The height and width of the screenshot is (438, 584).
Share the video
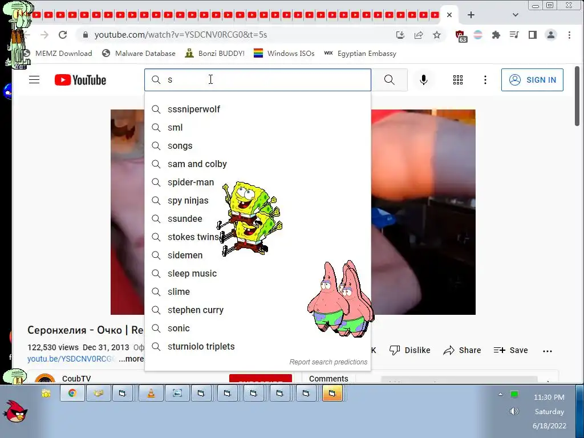coord(462,350)
